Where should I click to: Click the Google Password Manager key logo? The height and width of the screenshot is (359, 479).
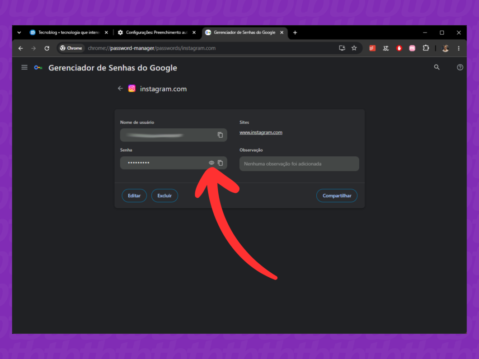tap(38, 68)
